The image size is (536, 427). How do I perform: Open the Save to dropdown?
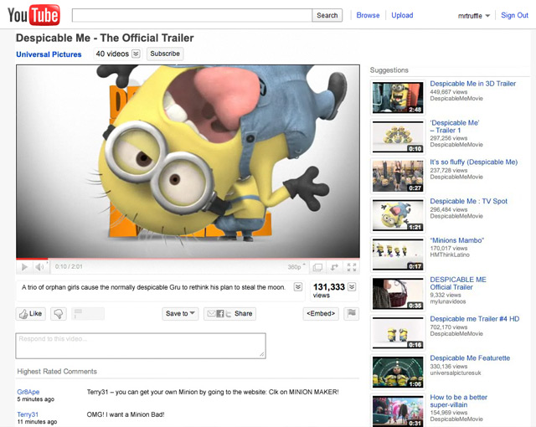tap(180, 314)
